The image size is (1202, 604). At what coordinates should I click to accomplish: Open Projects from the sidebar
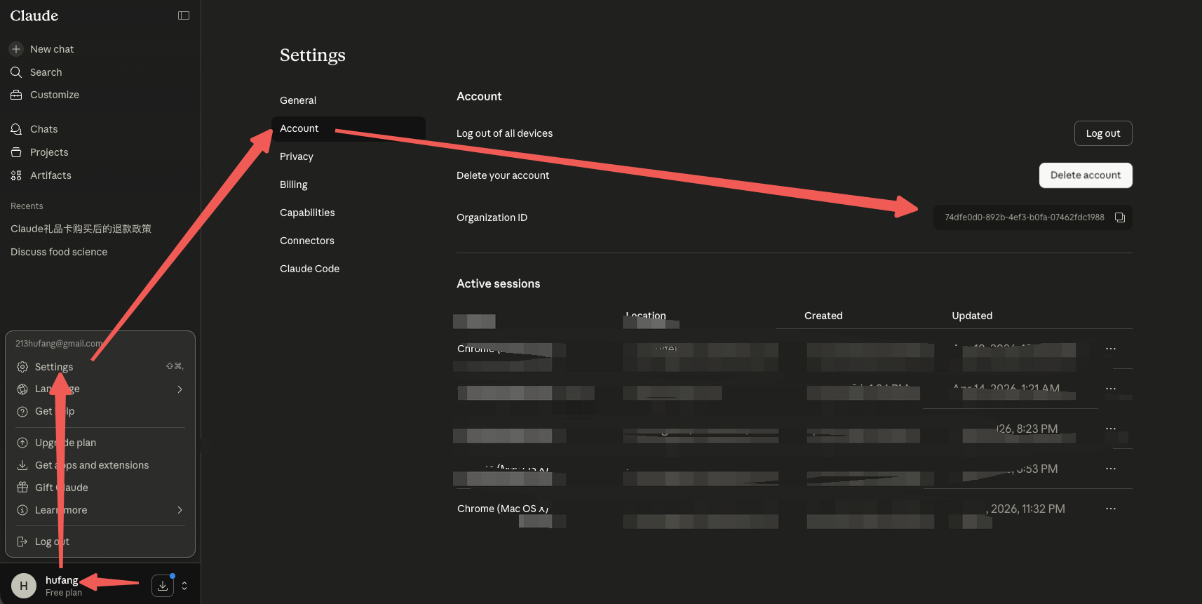point(49,152)
